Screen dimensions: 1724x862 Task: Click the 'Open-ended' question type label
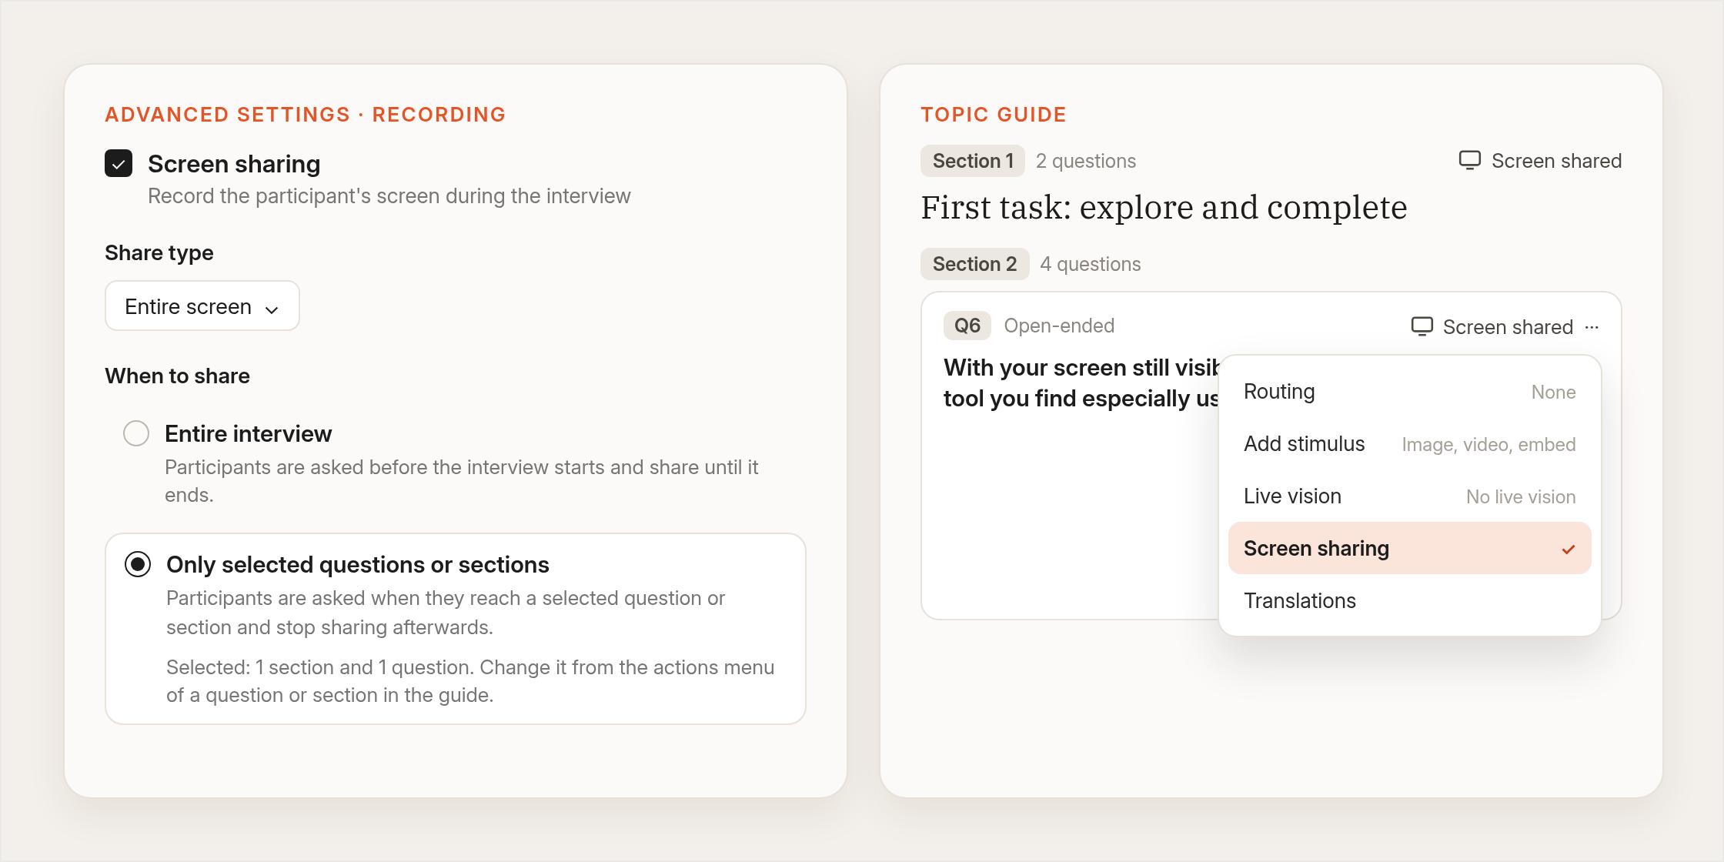pos(1059,326)
